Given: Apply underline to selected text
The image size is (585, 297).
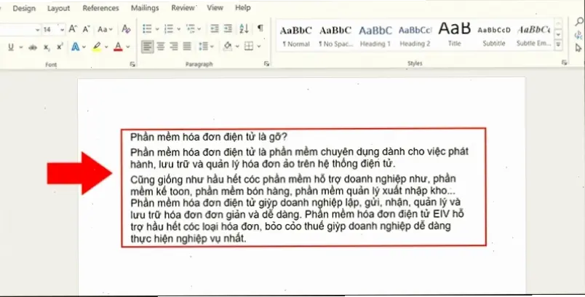Looking at the screenshot, I should click(x=10, y=47).
